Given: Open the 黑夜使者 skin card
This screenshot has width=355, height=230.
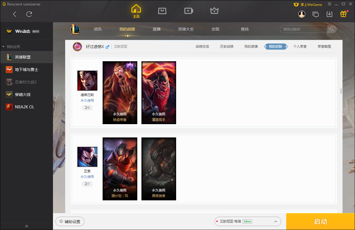Looking at the screenshot, I should pos(159,169).
